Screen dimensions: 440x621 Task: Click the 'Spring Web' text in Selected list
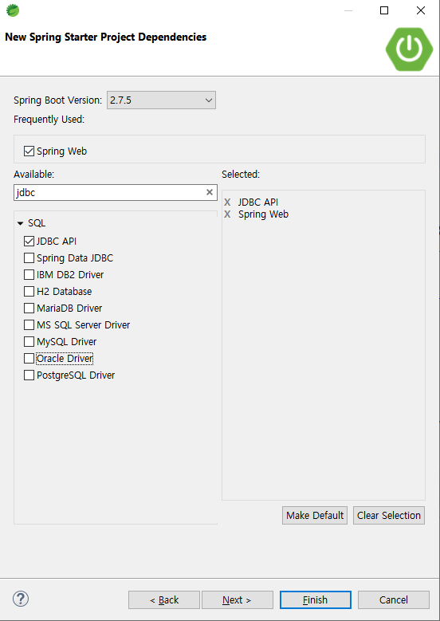(263, 214)
